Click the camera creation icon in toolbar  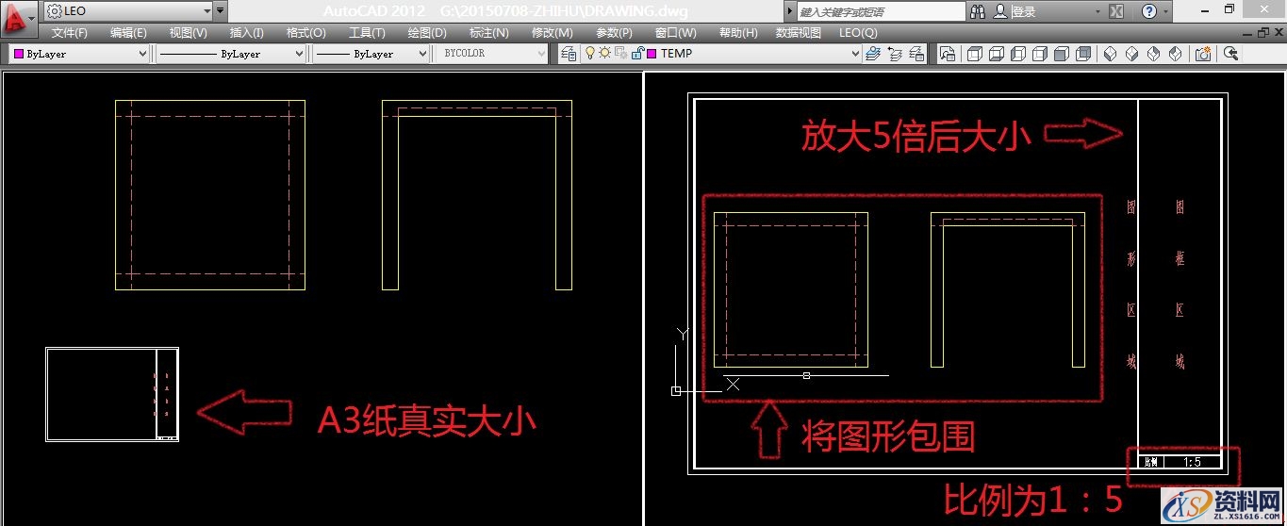(1202, 54)
